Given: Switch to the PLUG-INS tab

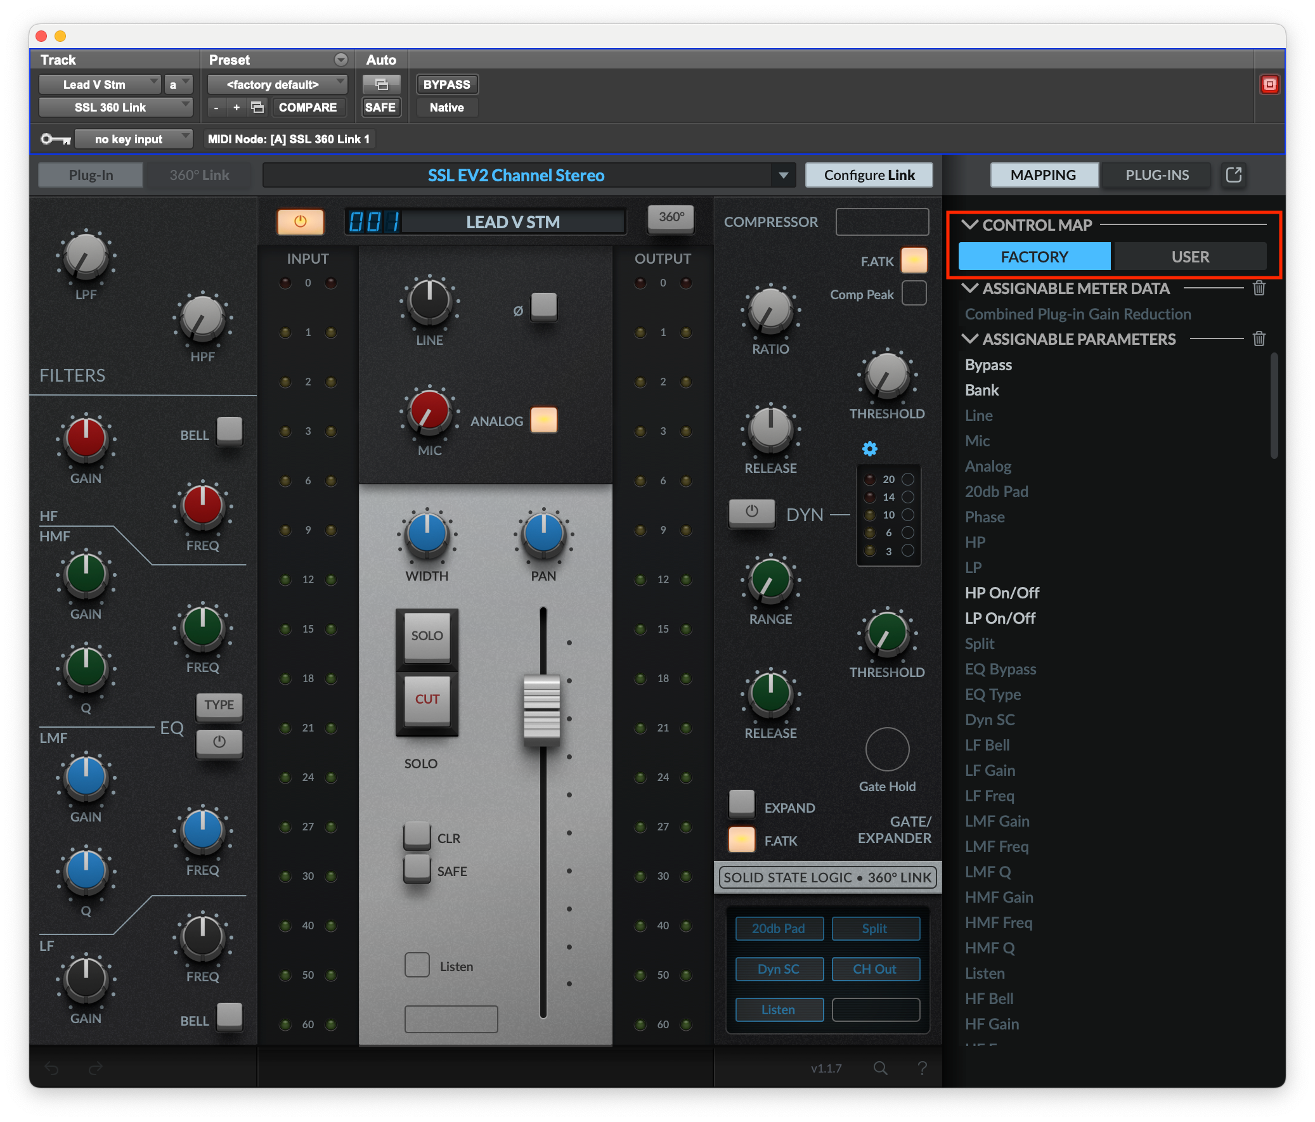Looking at the screenshot, I should [1157, 175].
